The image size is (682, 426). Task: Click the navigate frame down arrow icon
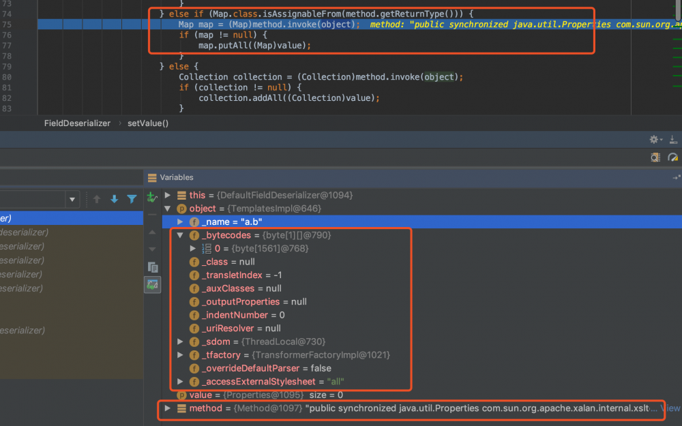point(114,200)
